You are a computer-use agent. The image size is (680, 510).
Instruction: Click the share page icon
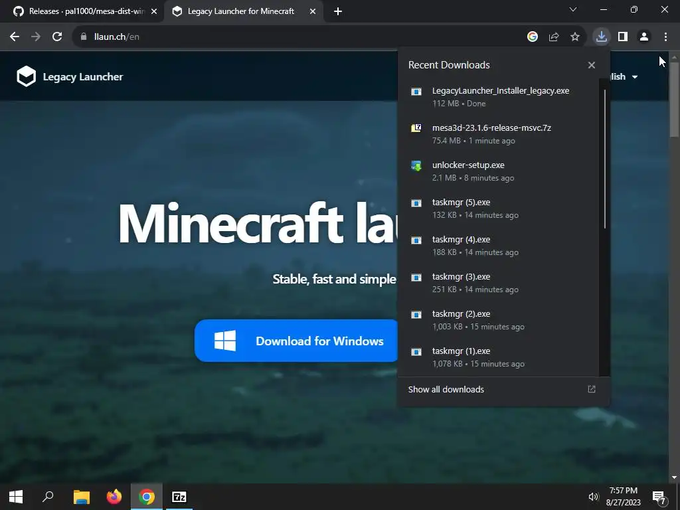[554, 37]
